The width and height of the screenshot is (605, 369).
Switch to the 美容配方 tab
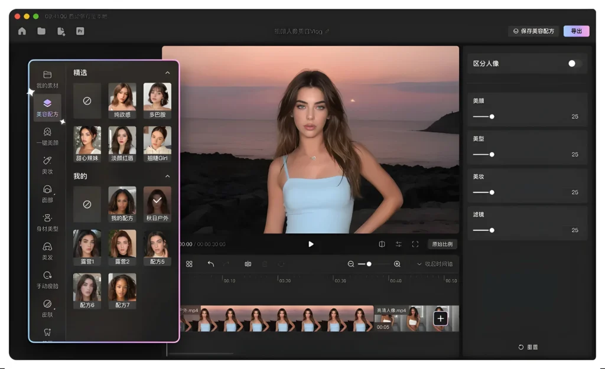click(x=47, y=108)
